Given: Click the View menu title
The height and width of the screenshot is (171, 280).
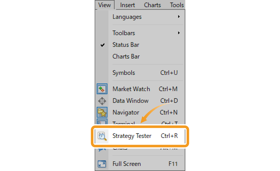Looking at the screenshot, I should point(104,5).
